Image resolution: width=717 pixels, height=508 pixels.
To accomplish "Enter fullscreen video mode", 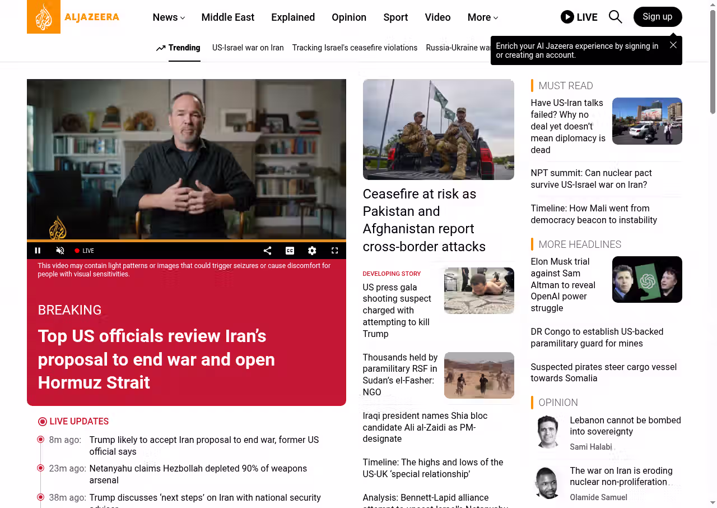I will click(x=334, y=251).
